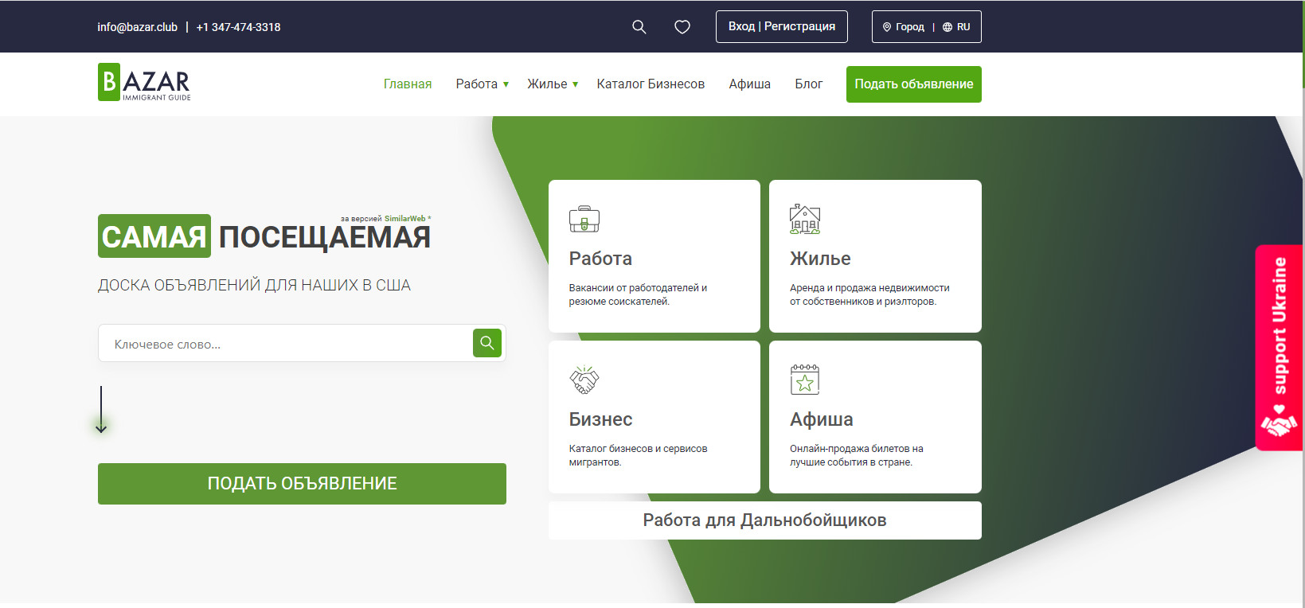Focus the Ключевое слово search field

point(287,344)
